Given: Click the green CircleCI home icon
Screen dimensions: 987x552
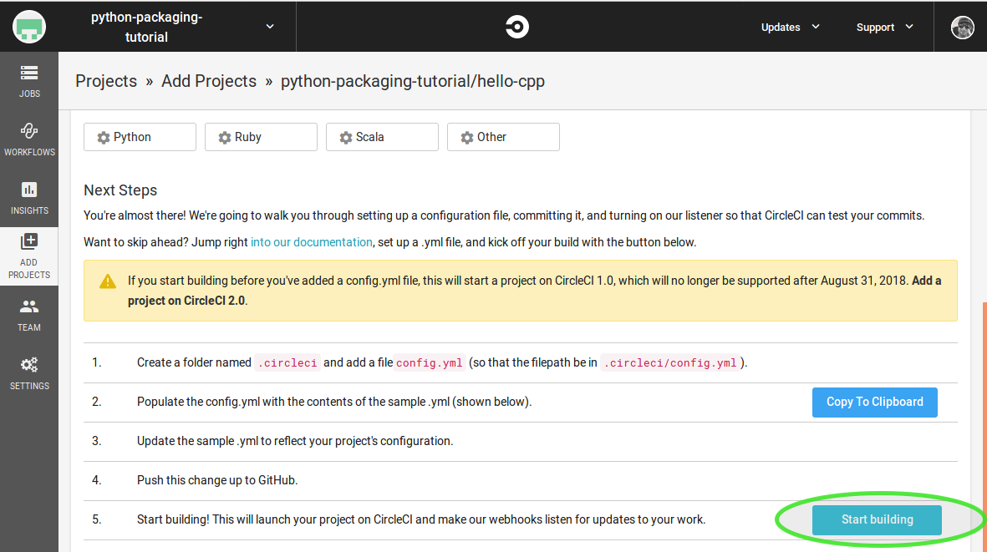Looking at the screenshot, I should point(28,26).
